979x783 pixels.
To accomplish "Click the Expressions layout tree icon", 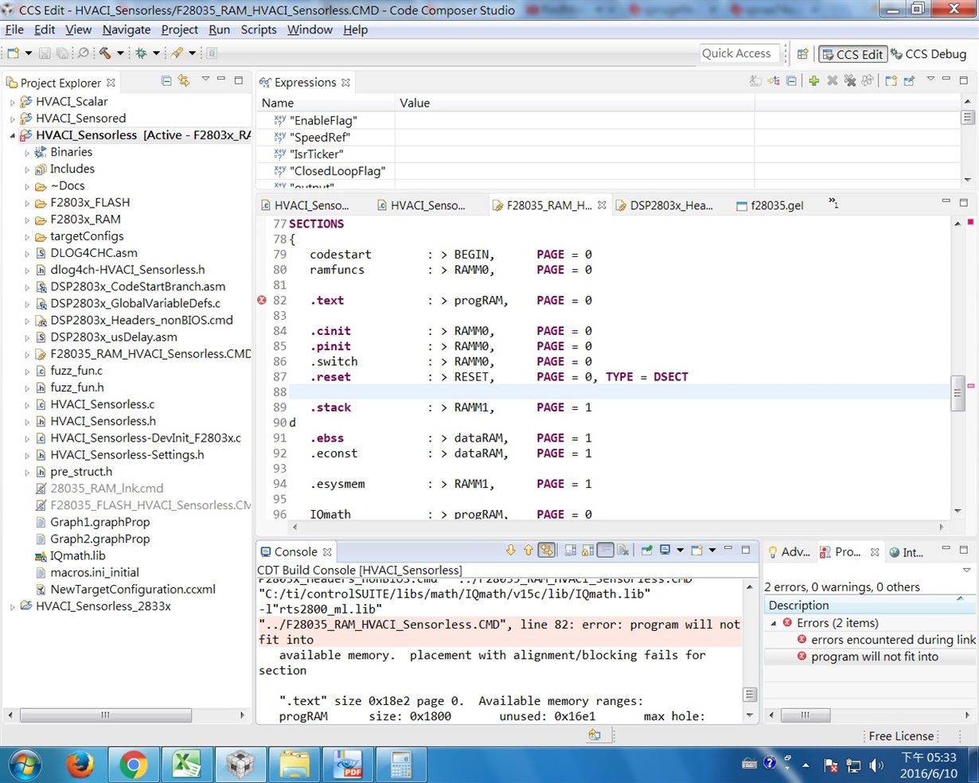I will 774,81.
